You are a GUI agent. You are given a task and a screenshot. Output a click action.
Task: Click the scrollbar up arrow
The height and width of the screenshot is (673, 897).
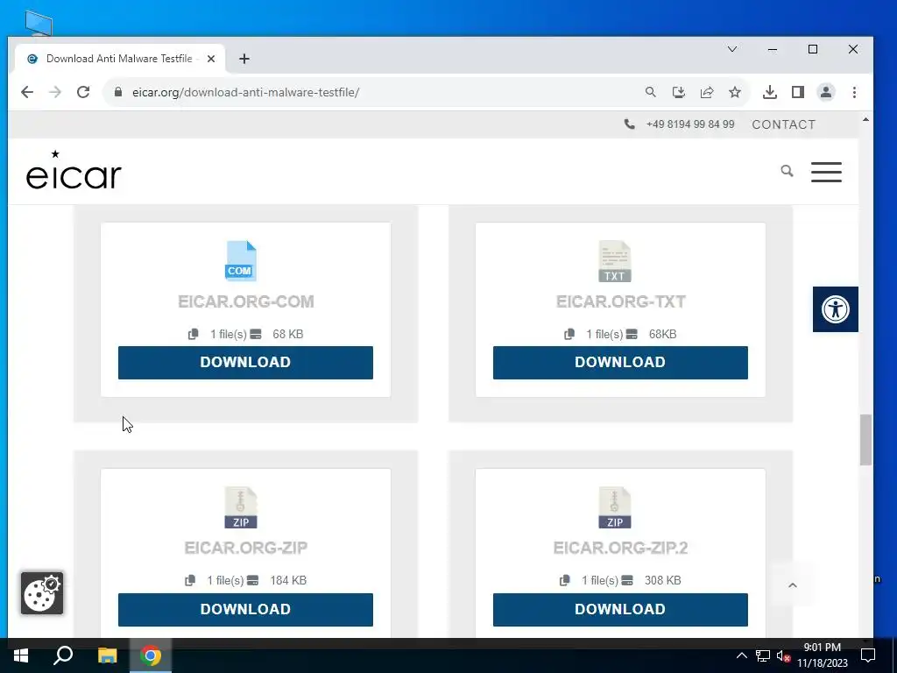[x=865, y=119]
